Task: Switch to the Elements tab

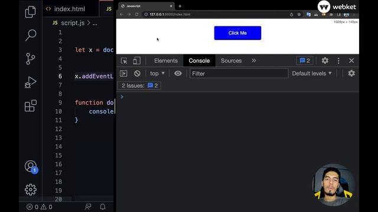Action: click(166, 61)
